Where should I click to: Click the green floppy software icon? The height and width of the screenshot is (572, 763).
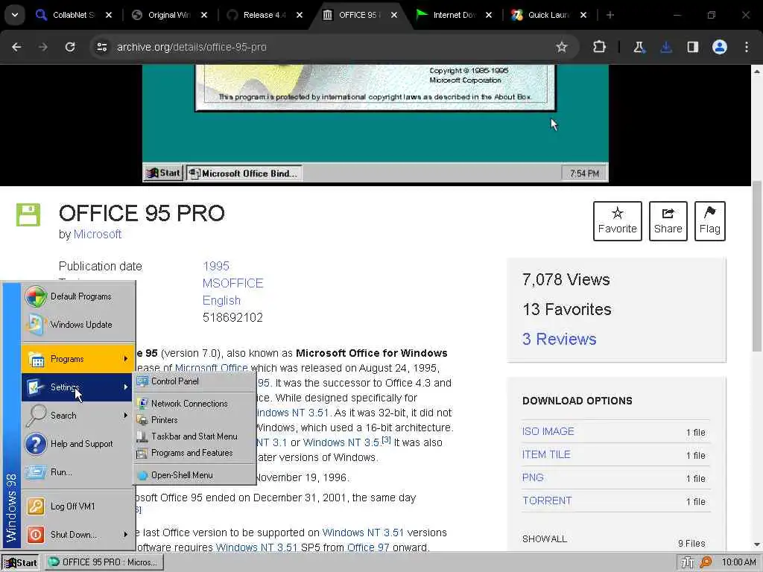[x=28, y=214]
